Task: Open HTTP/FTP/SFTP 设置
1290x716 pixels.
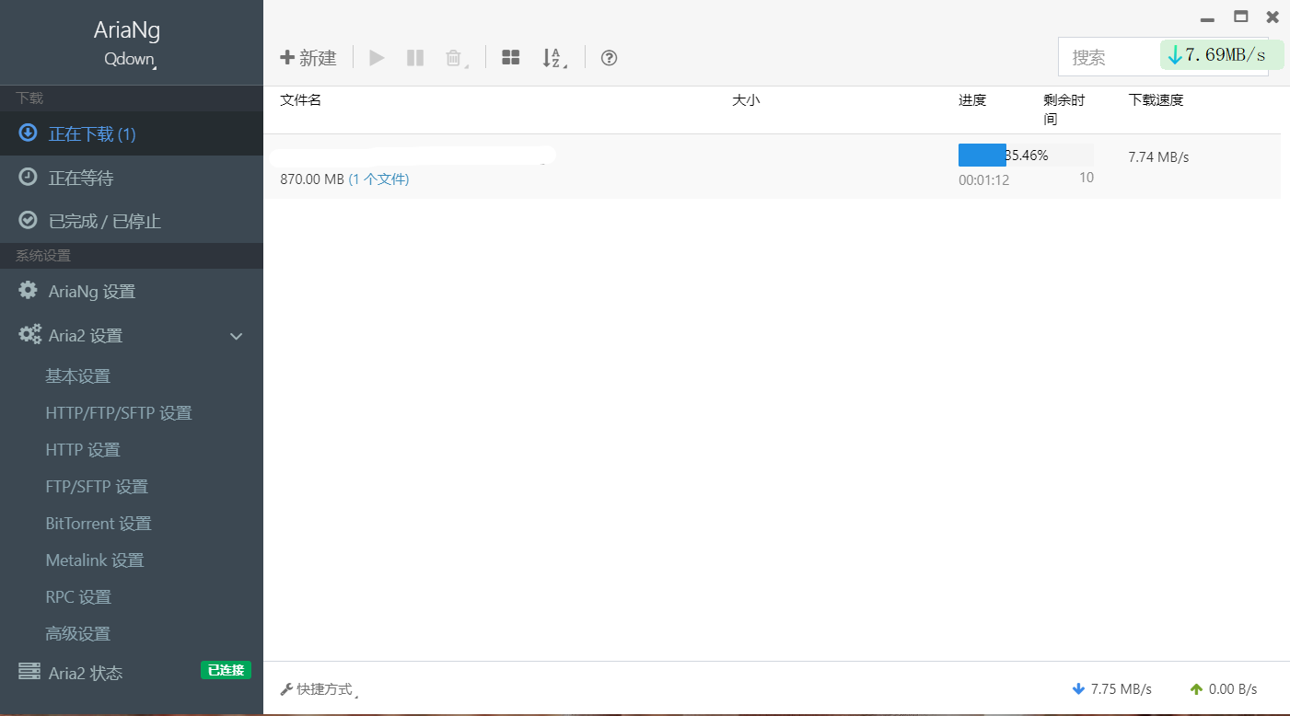Action: coord(119,413)
